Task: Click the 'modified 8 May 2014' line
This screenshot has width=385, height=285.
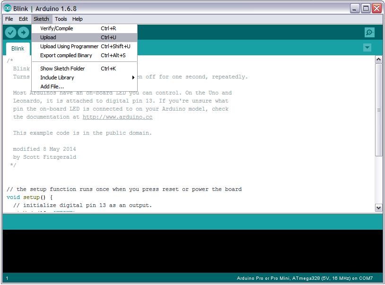Action: coord(44,149)
